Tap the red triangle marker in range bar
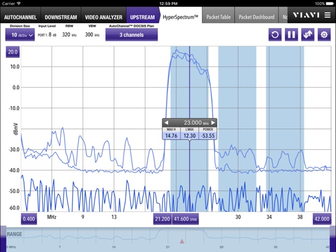This screenshot has height=252, width=336. pyautogui.click(x=182, y=241)
